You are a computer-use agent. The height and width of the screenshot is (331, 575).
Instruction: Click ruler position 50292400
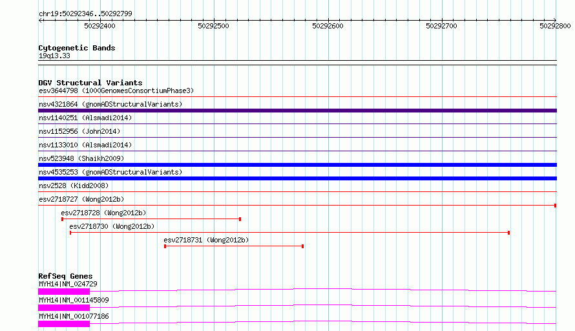(99, 26)
